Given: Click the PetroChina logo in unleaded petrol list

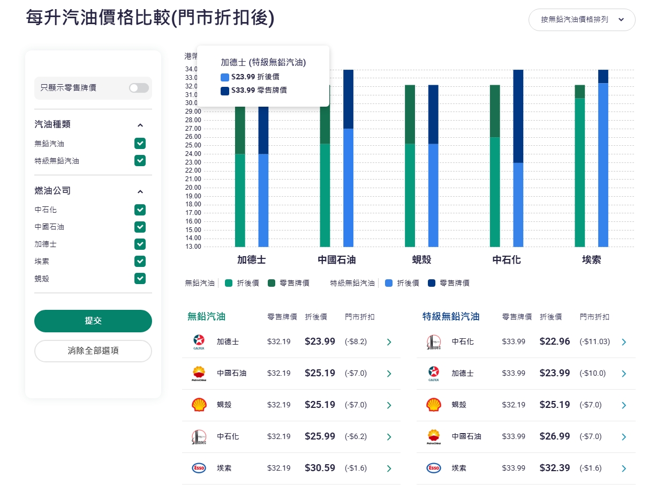Looking at the screenshot, I should pyautogui.click(x=199, y=374).
